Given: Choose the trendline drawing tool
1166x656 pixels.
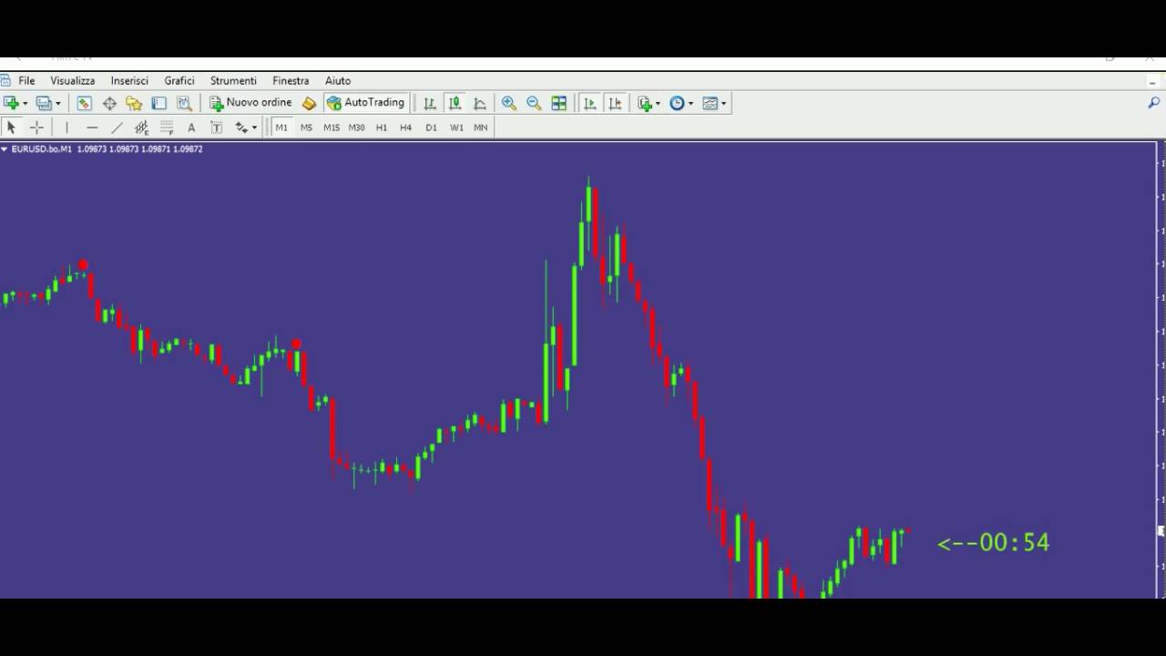Looking at the screenshot, I should point(117,128).
